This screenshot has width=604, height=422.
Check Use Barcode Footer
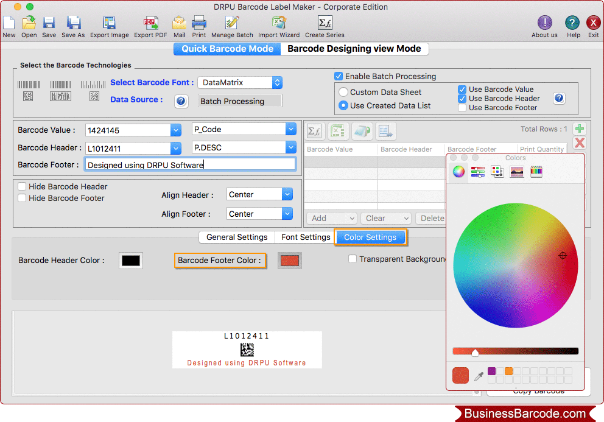point(462,108)
